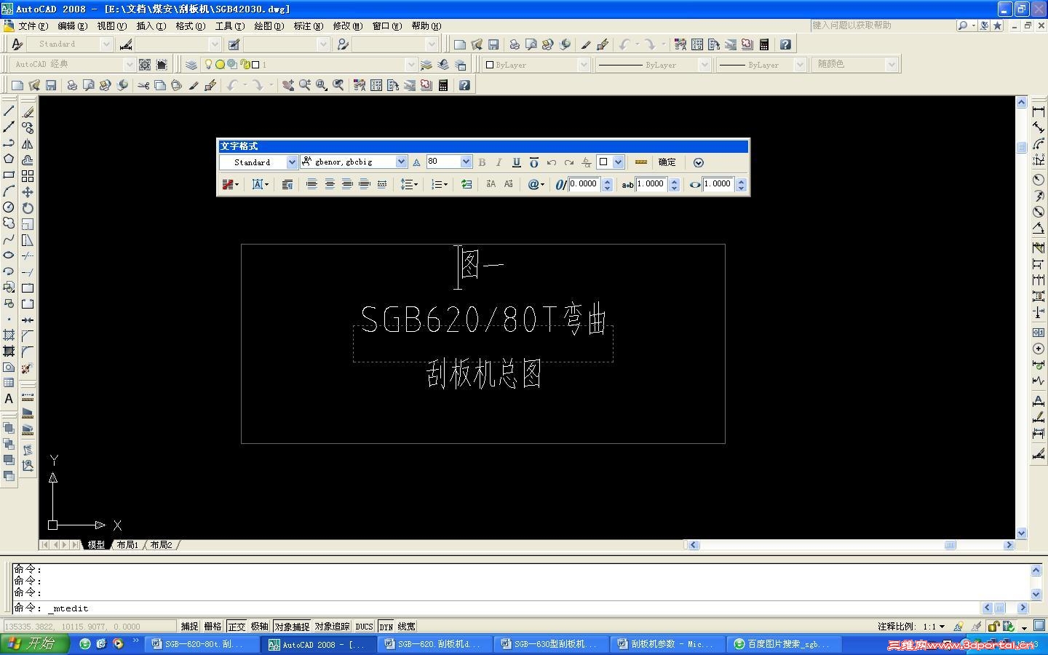Select the Array modify tool
The image size is (1048, 655).
[x=28, y=175]
